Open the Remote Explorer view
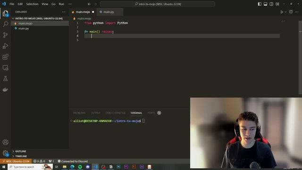Image resolution: width=302 pixels, height=170 pixels. [x=5, y=68]
